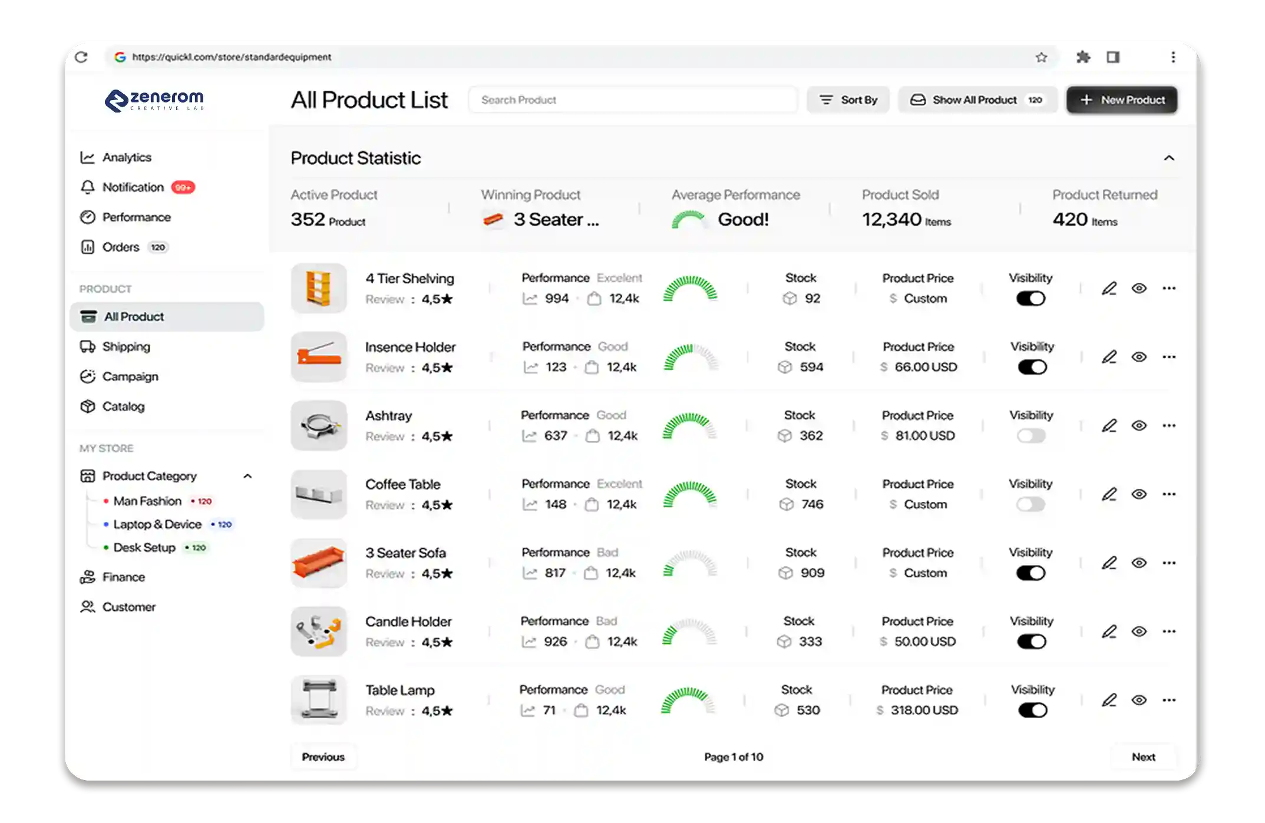
Task: Open the Analytics section in sidebar
Action: [126, 157]
